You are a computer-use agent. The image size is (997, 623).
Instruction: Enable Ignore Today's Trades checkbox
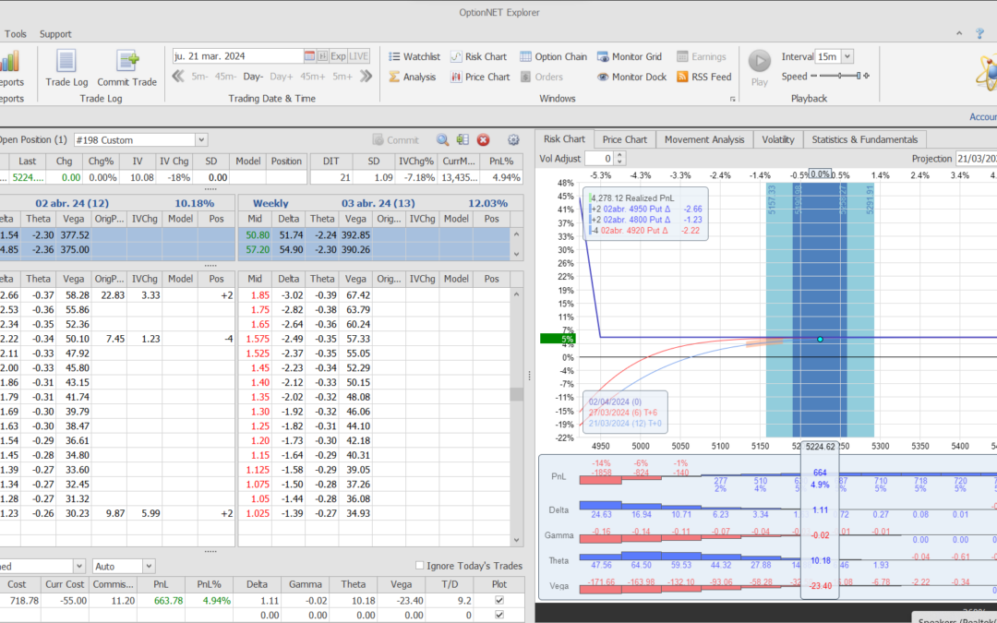tap(420, 566)
